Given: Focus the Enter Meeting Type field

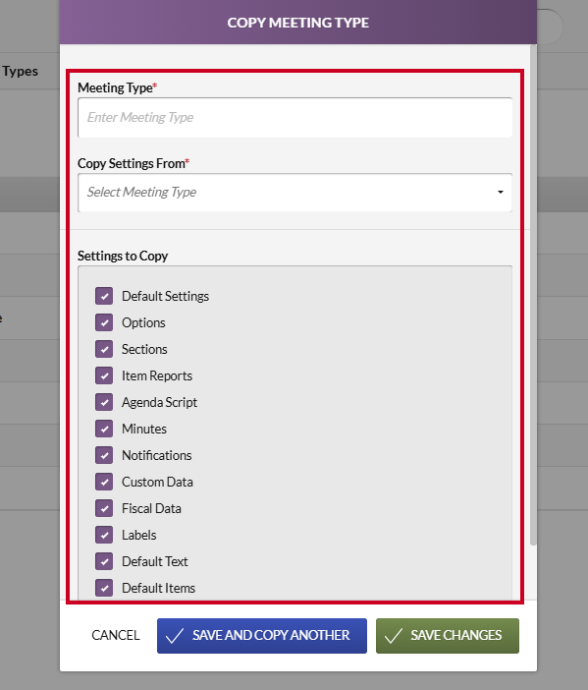Looking at the screenshot, I should [294, 118].
